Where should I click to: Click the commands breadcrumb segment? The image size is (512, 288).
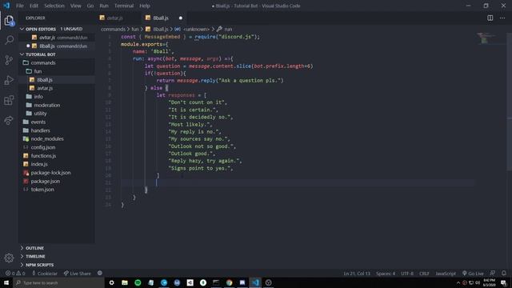[113, 29]
